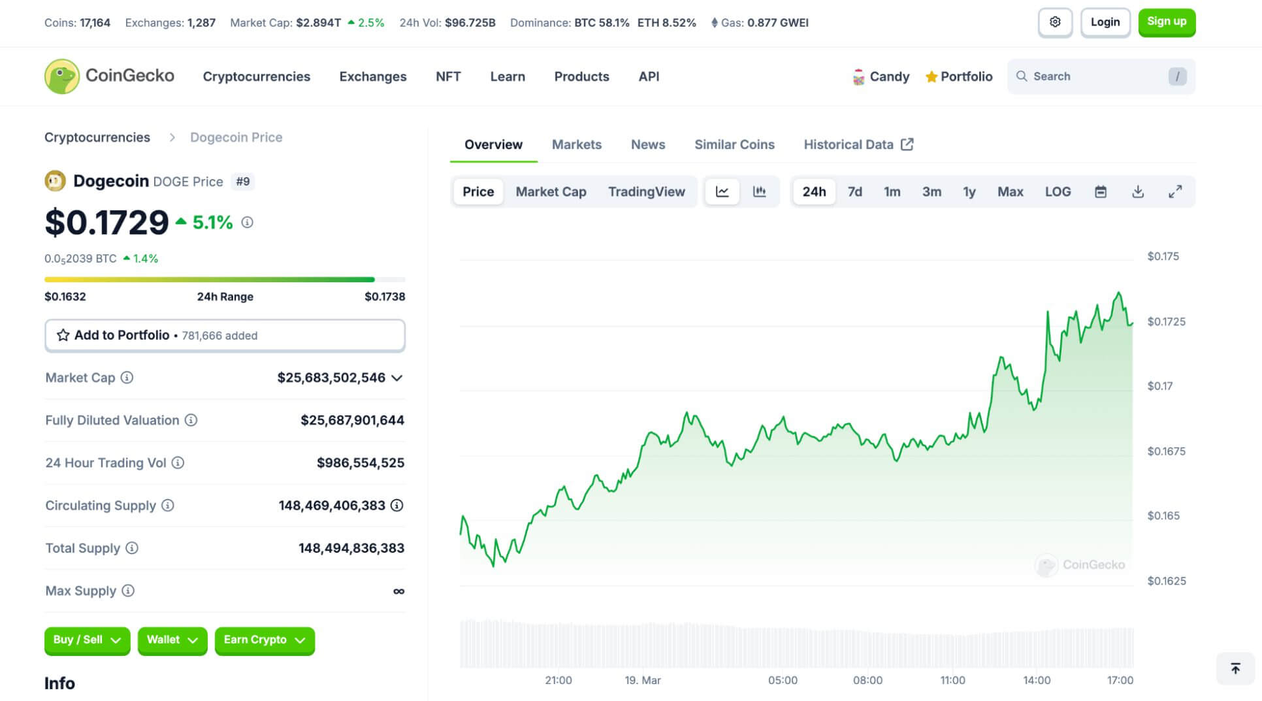Image resolution: width=1262 pixels, height=701 pixels.
Task: Click the Sign up button
Action: tap(1167, 22)
